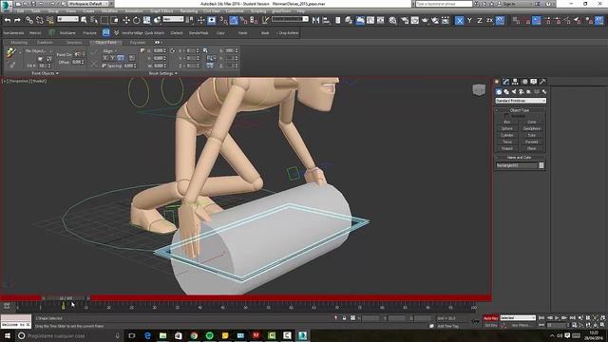Create a Torus primitive
The image size is (608, 342).
point(507,142)
